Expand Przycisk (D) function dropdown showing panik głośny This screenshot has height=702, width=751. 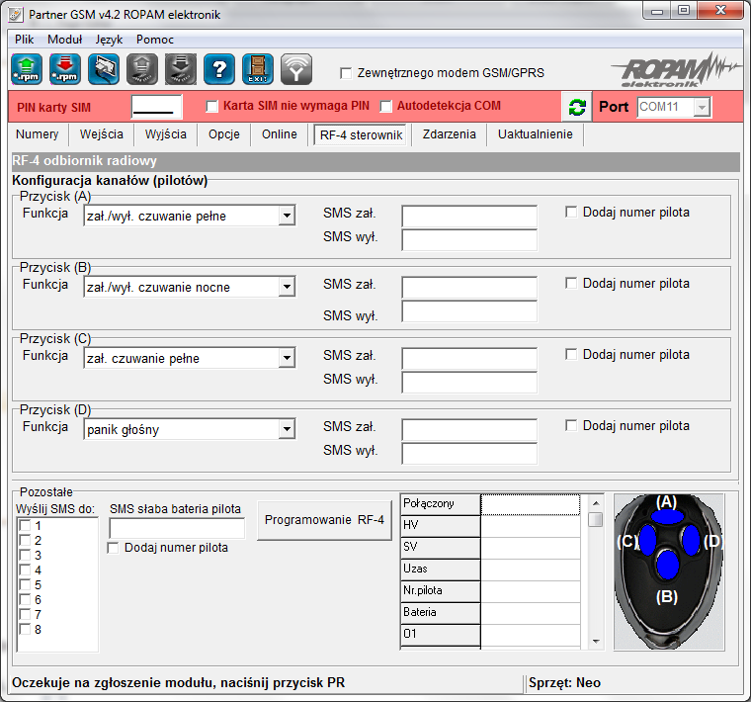(286, 429)
